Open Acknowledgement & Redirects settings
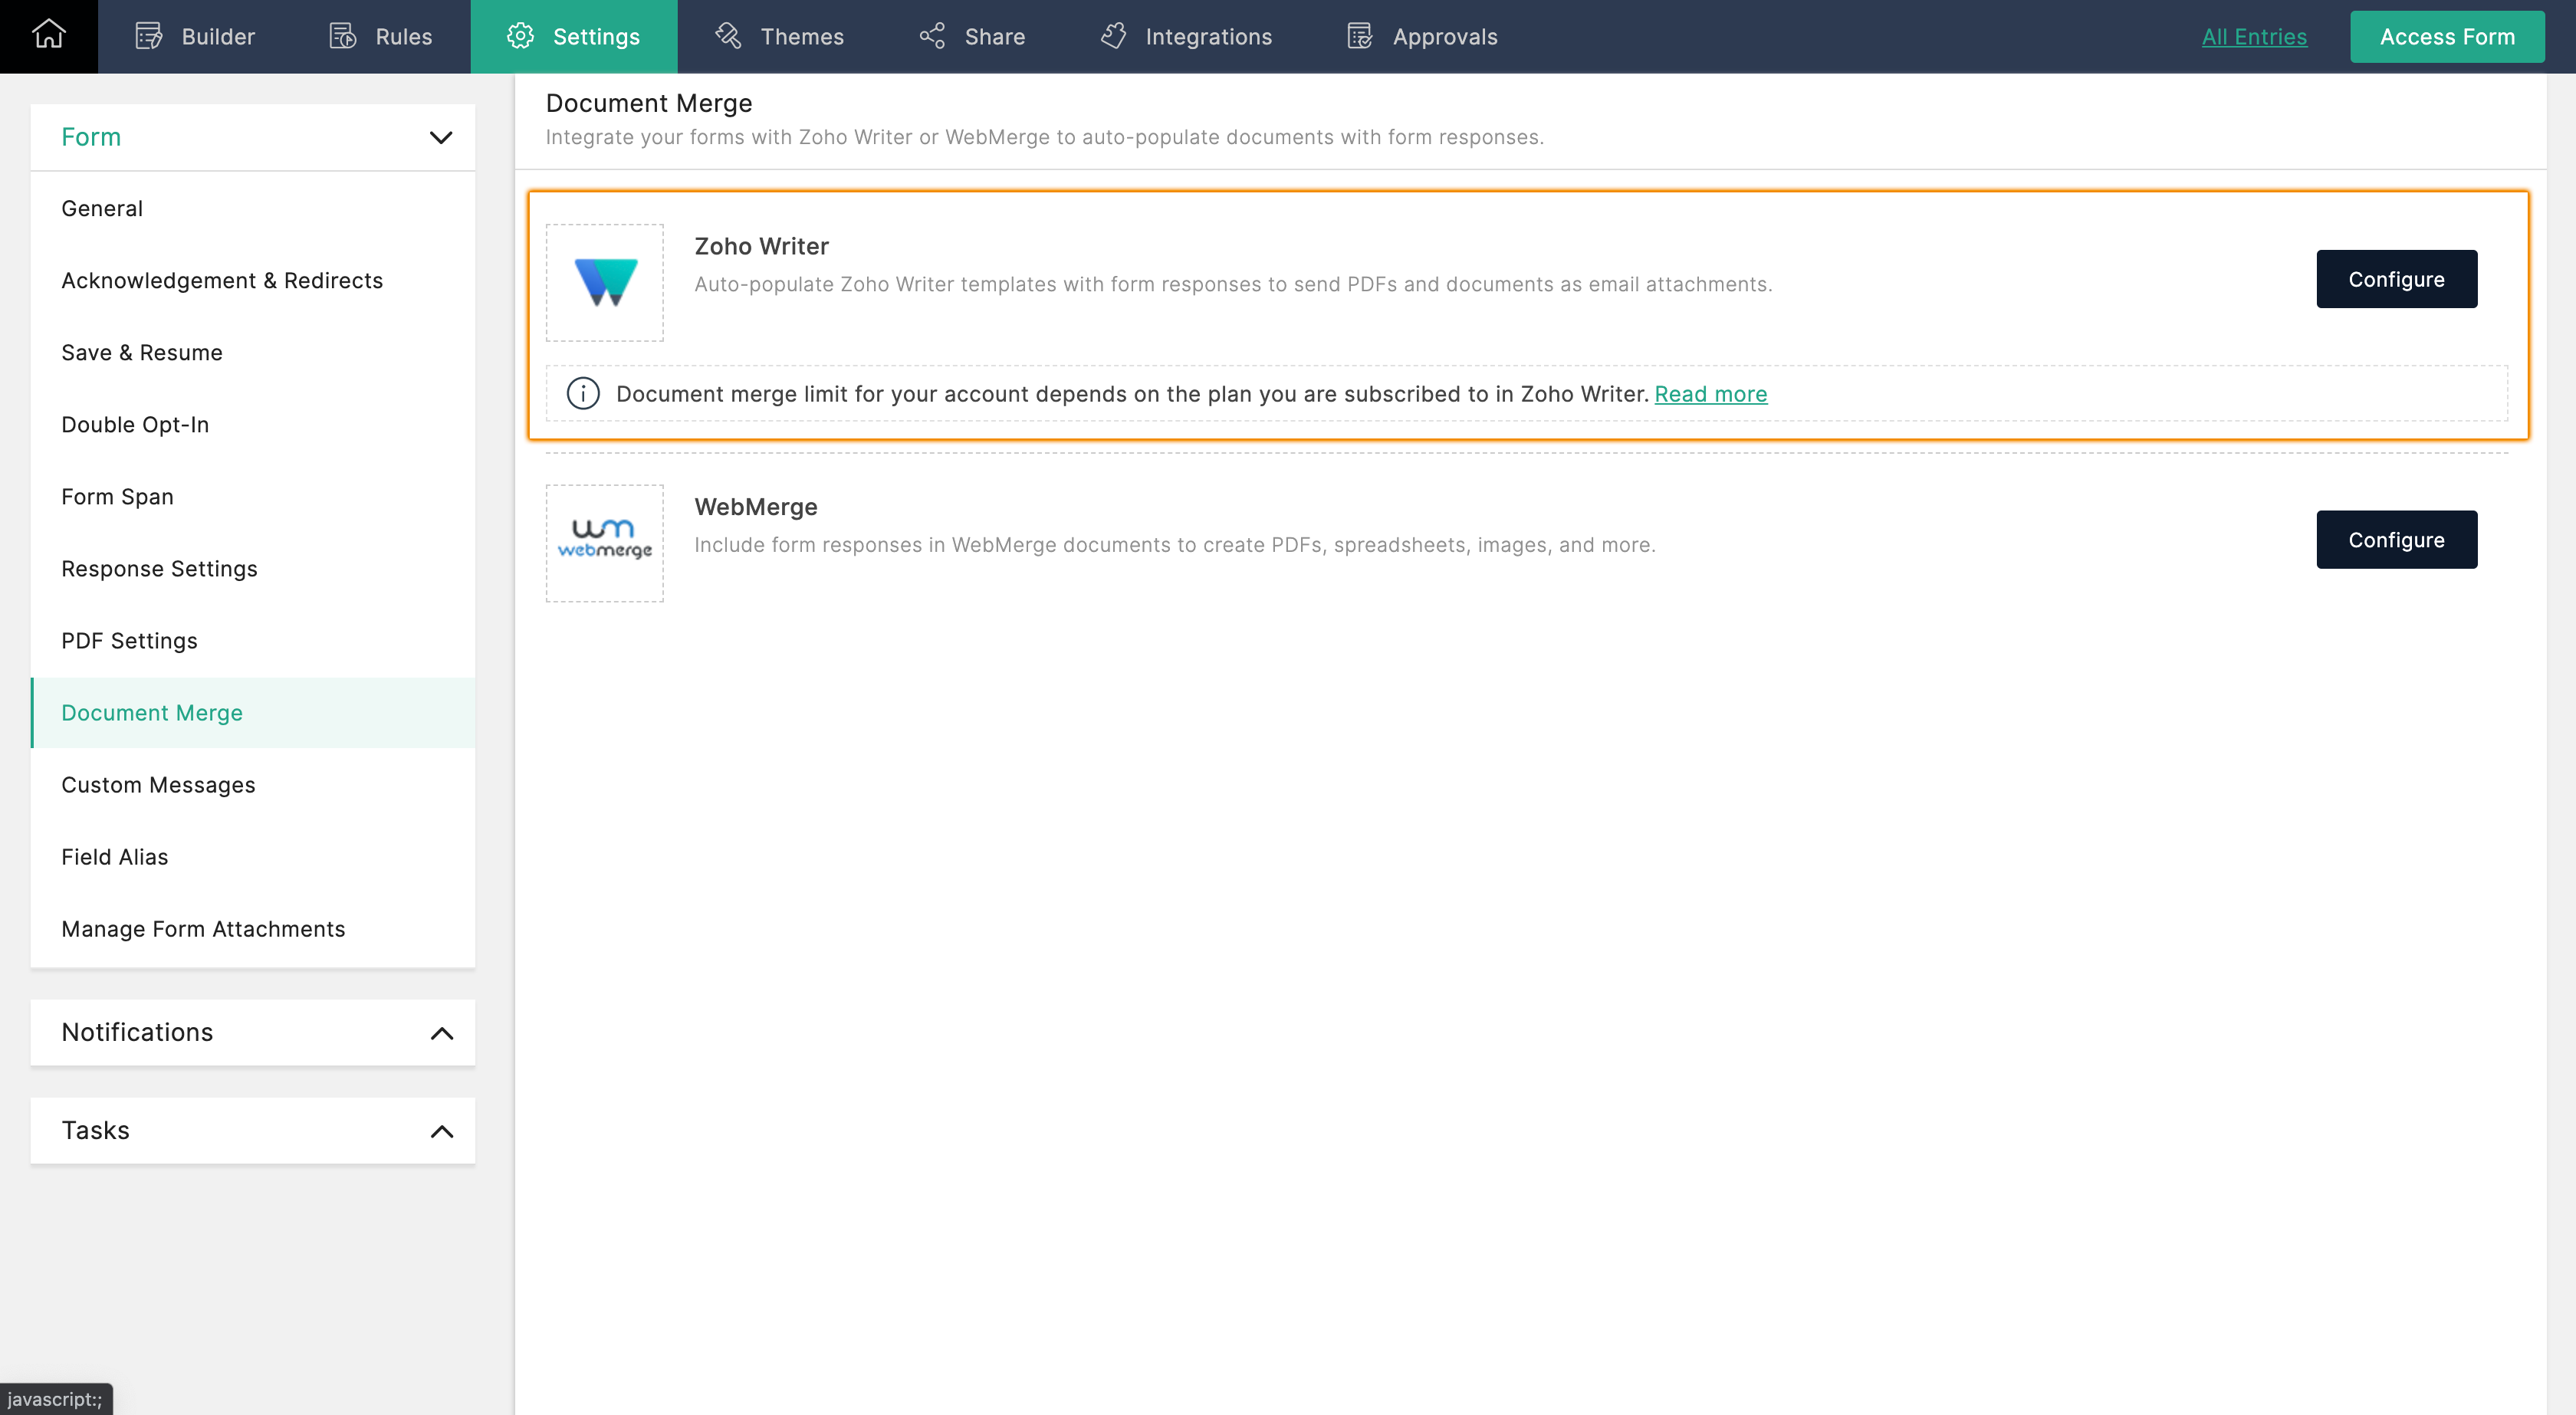This screenshot has width=2576, height=1415. (x=252, y=280)
